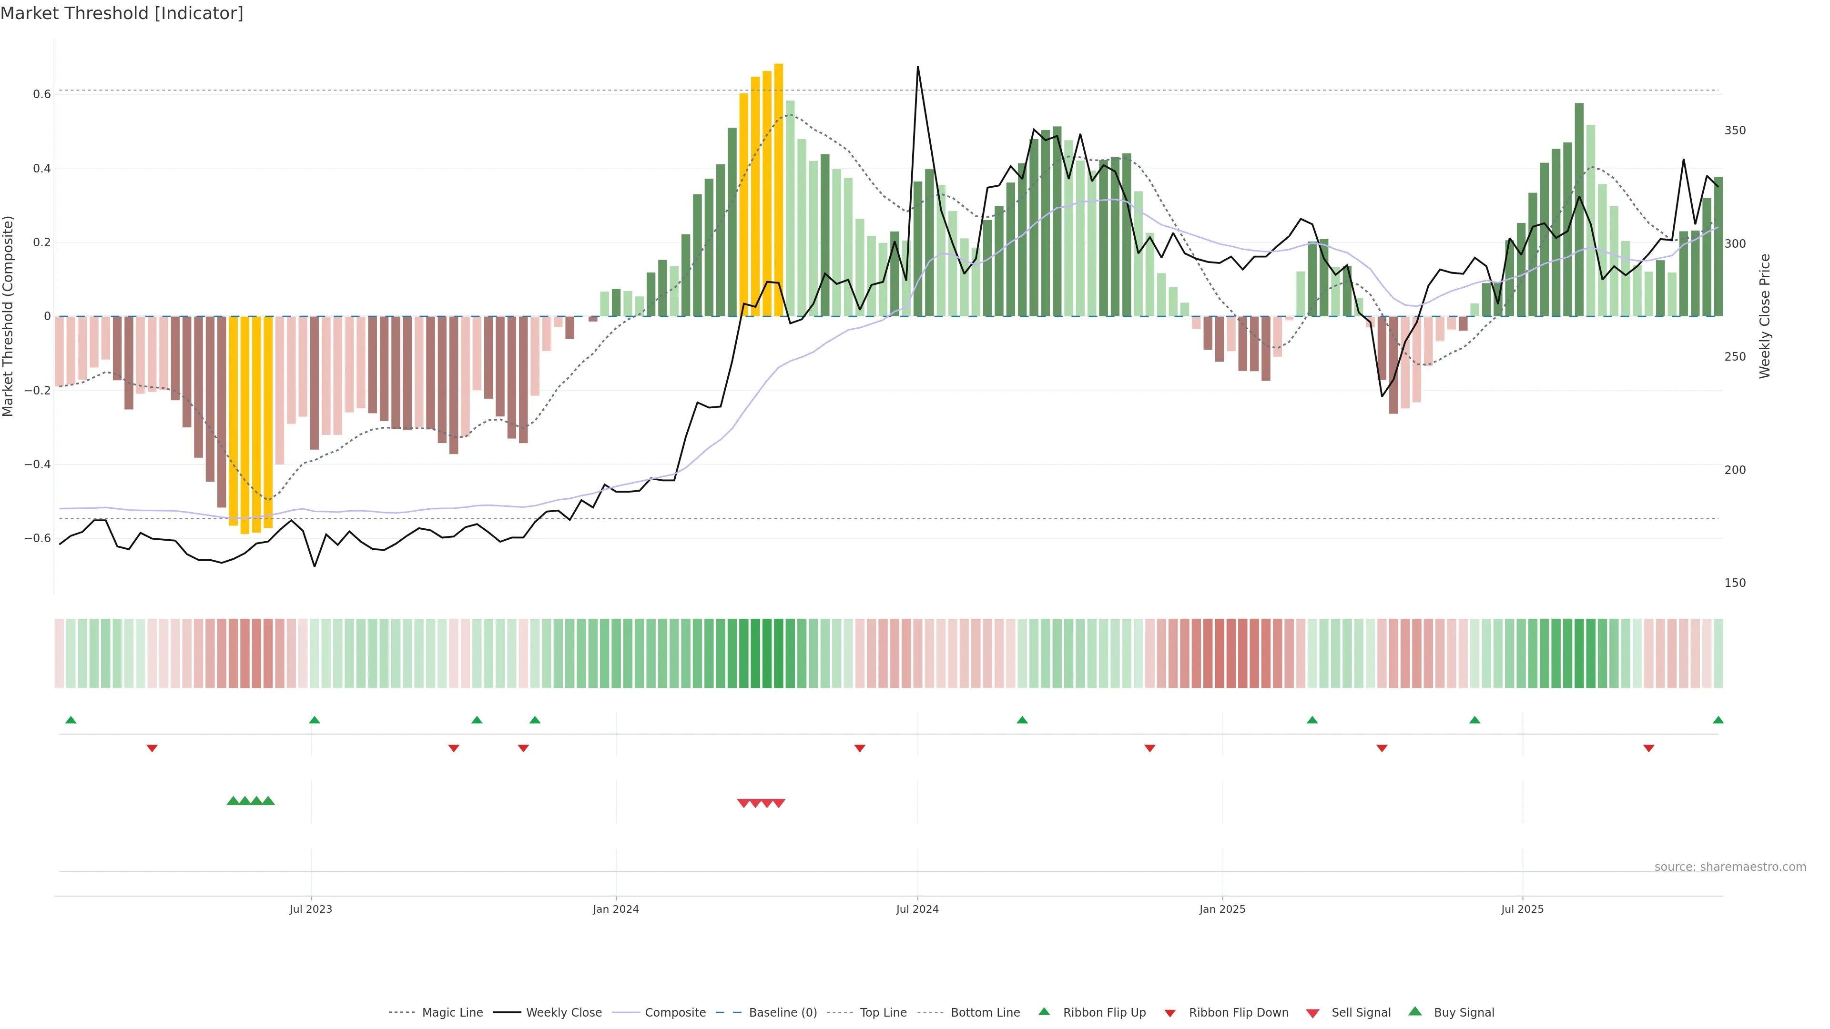Toggle the Baseline (0) legend entry
This screenshot has width=1830, height=1029.
point(783,1013)
